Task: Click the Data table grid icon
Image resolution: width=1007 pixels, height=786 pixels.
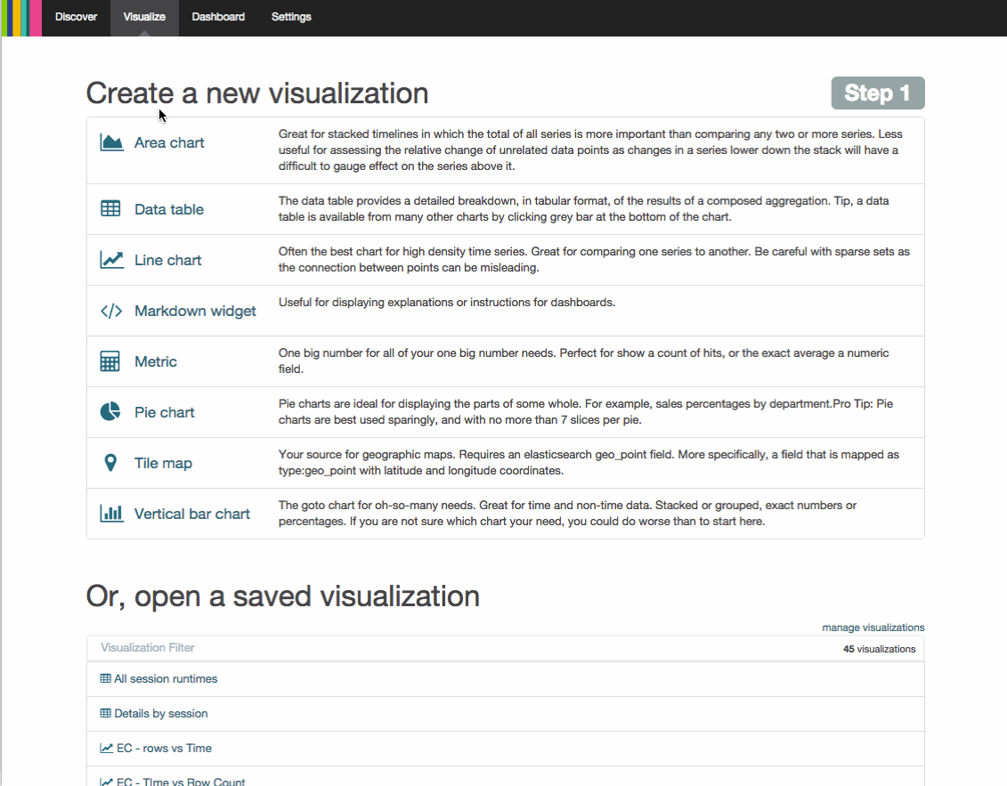Action: pos(110,209)
